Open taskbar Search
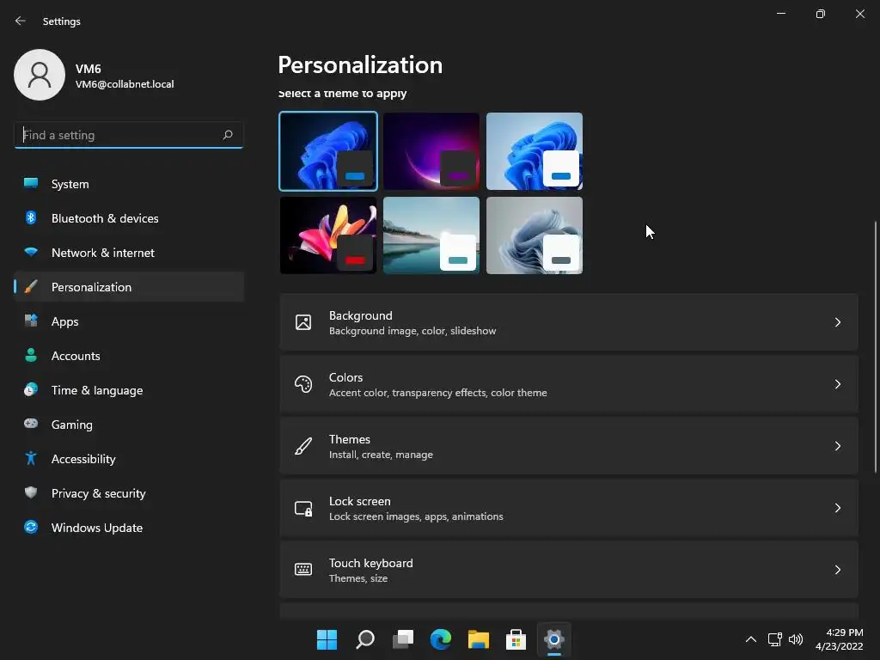Screen dimensions: 880x660 [364, 639]
